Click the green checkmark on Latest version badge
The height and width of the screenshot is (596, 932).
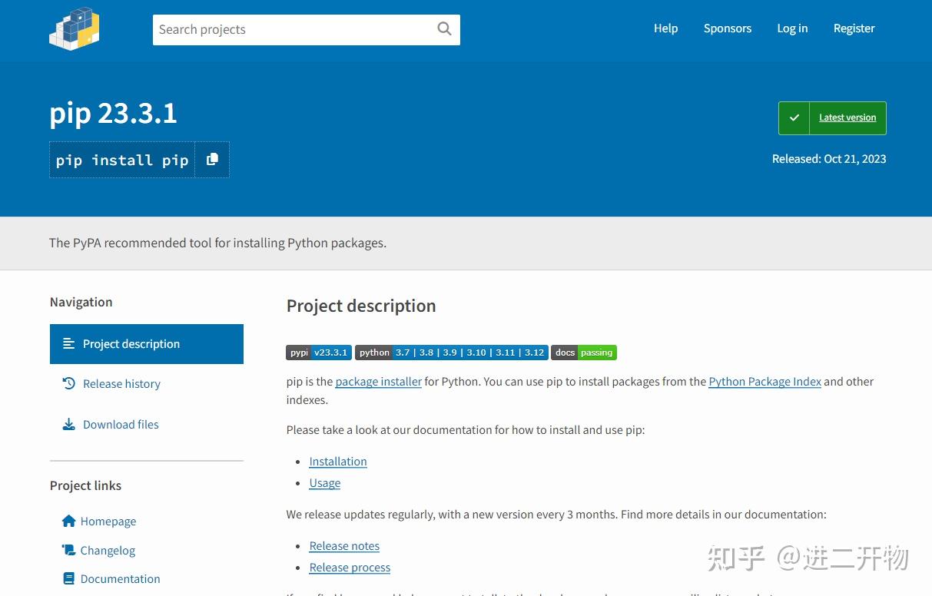click(794, 118)
